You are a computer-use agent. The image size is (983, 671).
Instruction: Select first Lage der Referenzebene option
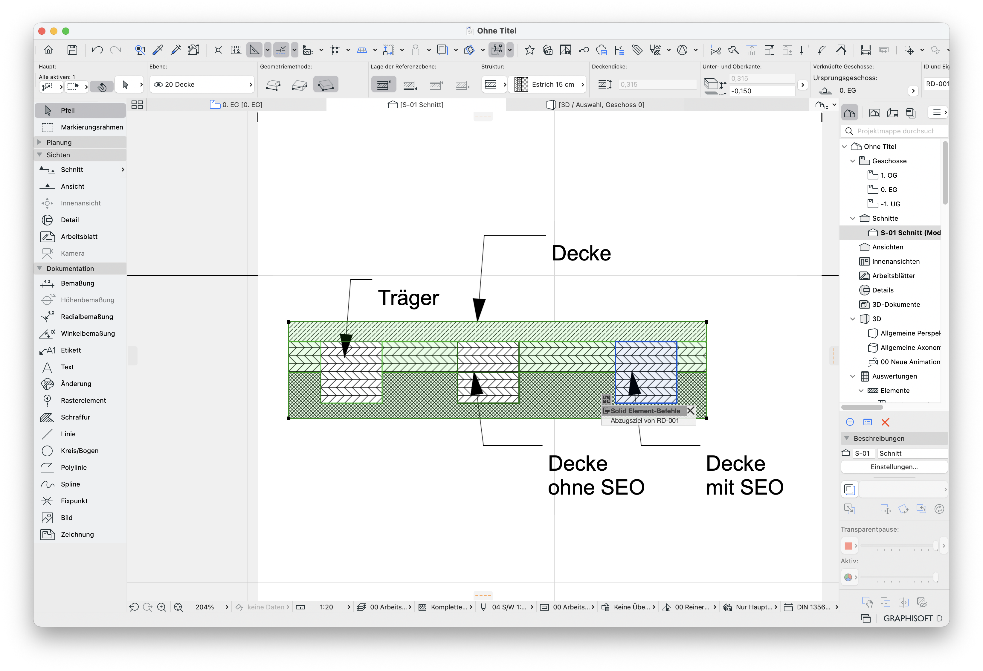pyautogui.click(x=383, y=85)
